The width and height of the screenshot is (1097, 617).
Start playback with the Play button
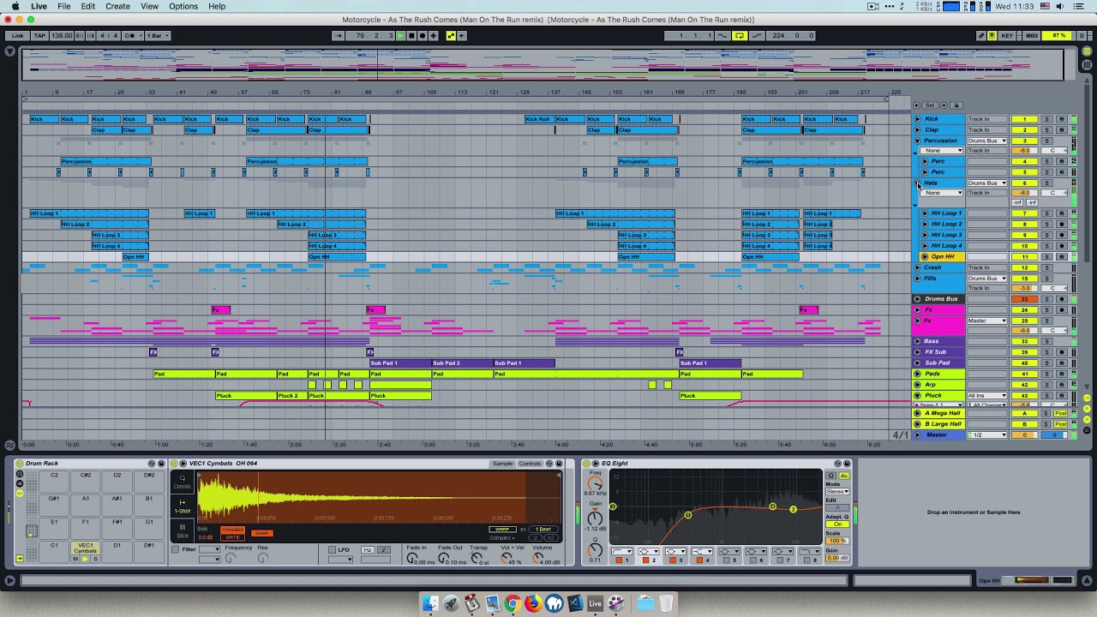400,36
